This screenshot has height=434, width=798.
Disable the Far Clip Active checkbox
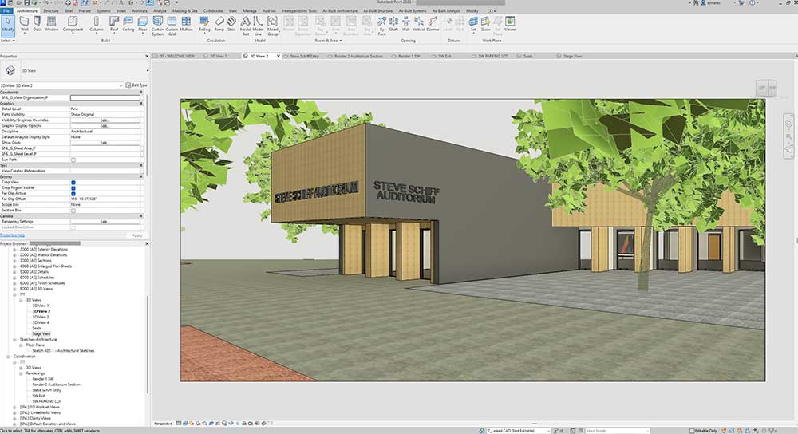pos(73,193)
